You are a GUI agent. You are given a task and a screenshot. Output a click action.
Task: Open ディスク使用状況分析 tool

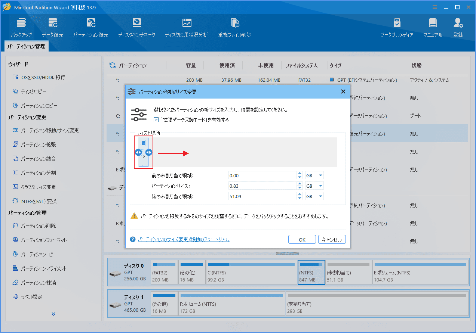(x=186, y=28)
